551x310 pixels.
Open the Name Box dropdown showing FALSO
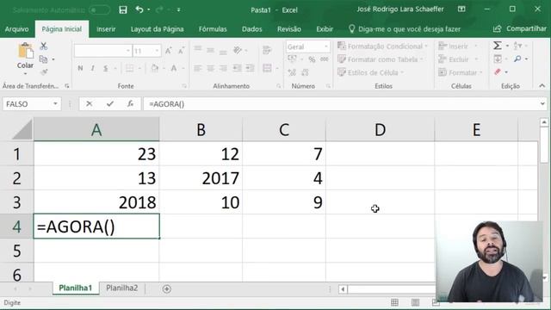pos(55,104)
